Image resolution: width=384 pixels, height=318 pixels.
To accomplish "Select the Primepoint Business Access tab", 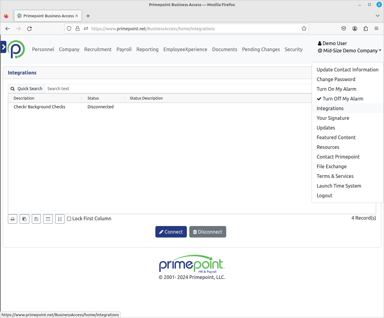I will pyautogui.click(x=48, y=16).
